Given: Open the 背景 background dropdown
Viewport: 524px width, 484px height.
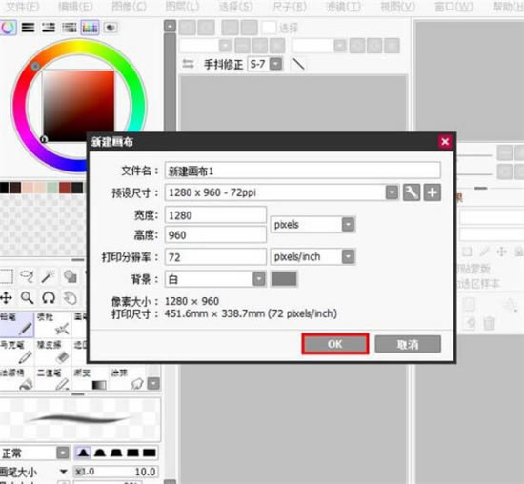Looking at the screenshot, I should [259, 279].
